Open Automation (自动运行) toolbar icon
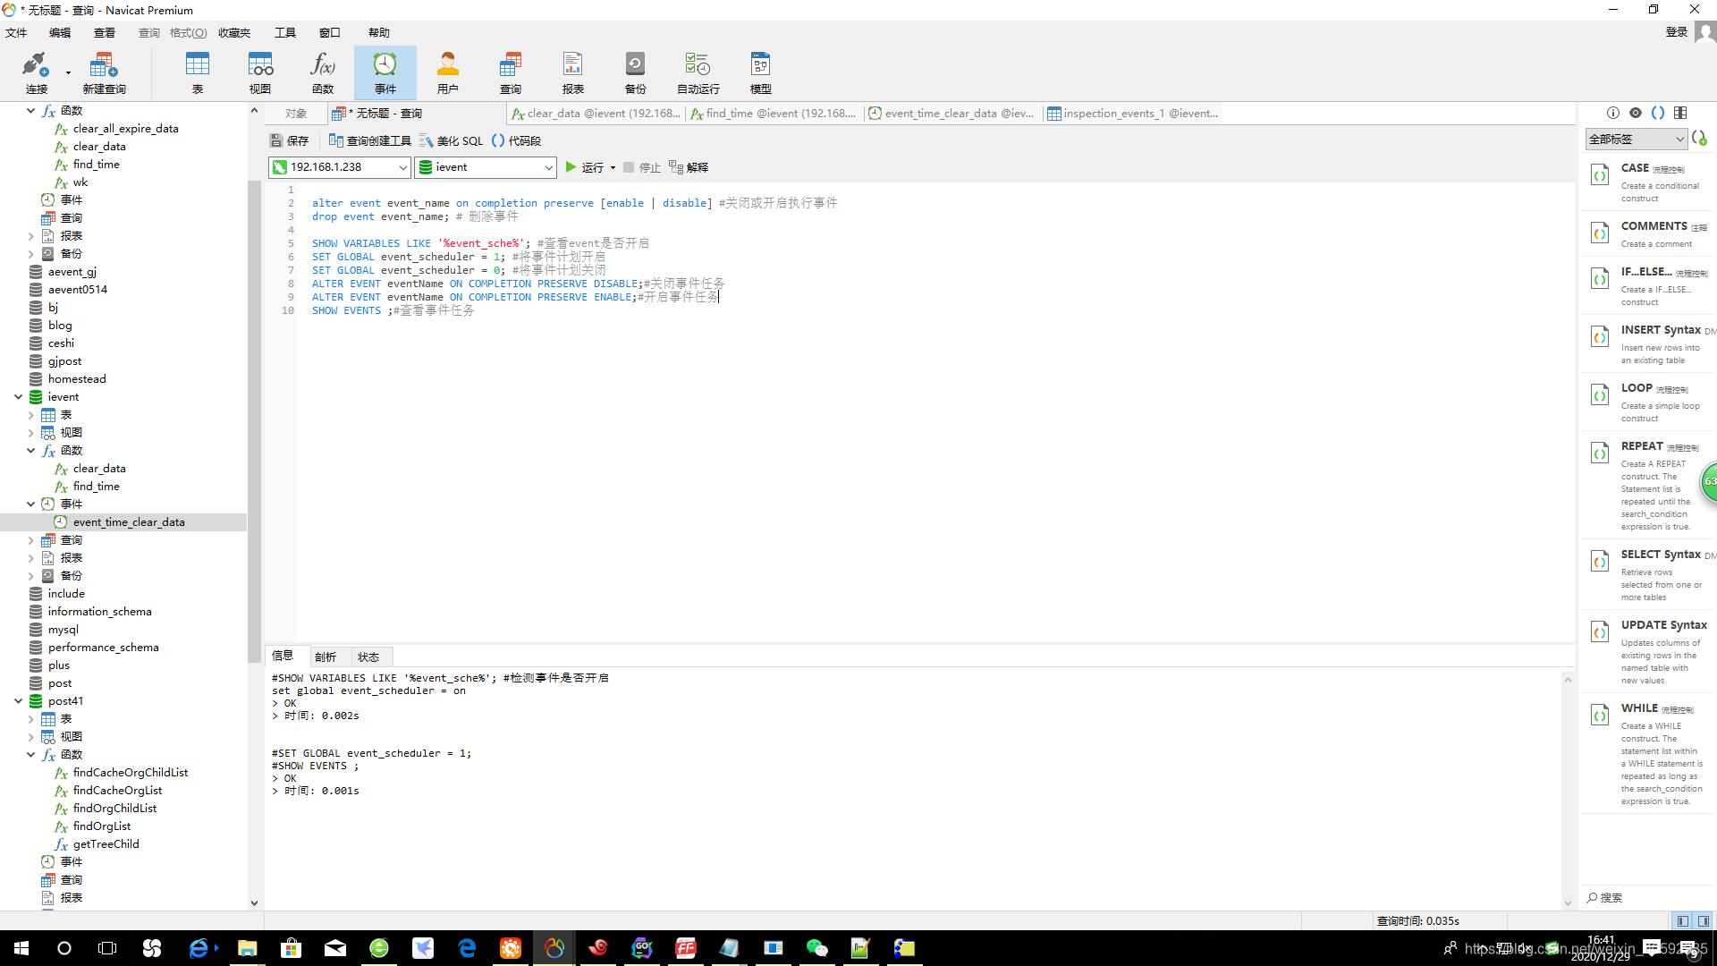This screenshot has height=966, width=1717. (x=698, y=72)
